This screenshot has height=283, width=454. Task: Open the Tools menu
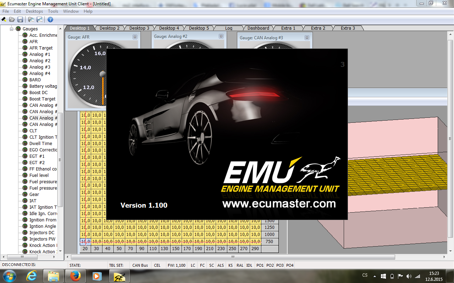click(x=53, y=11)
